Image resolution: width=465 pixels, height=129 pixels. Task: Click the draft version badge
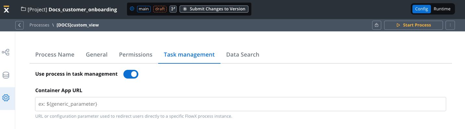[x=160, y=9]
